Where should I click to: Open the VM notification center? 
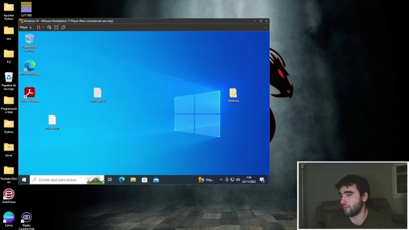click(262, 180)
